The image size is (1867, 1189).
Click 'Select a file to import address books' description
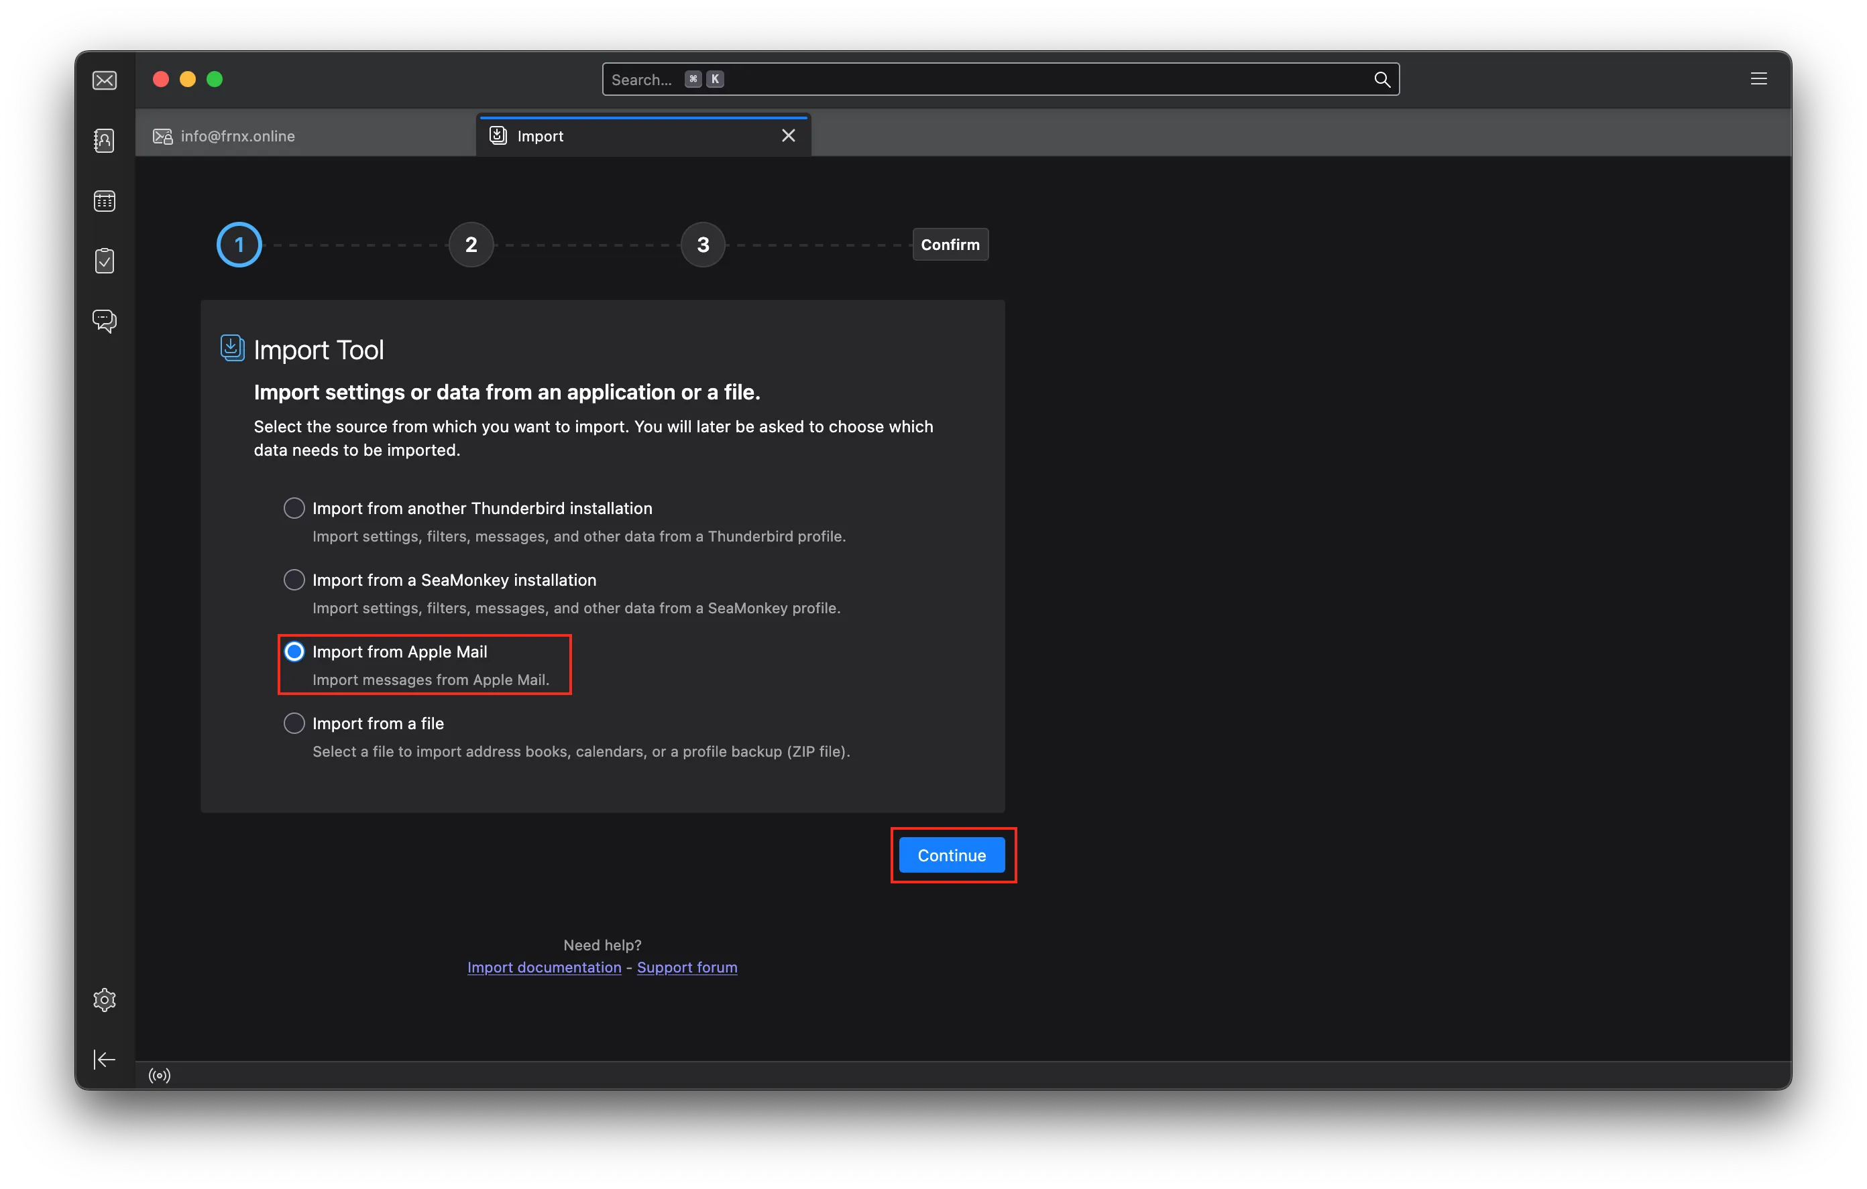(x=581, y=751)
